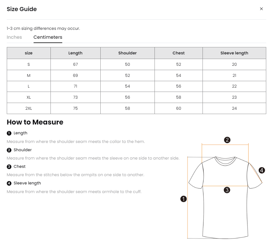This screenshot has width=273, height=249.
Task: Select the 2XL size row label
Action: tap(29, 108)
